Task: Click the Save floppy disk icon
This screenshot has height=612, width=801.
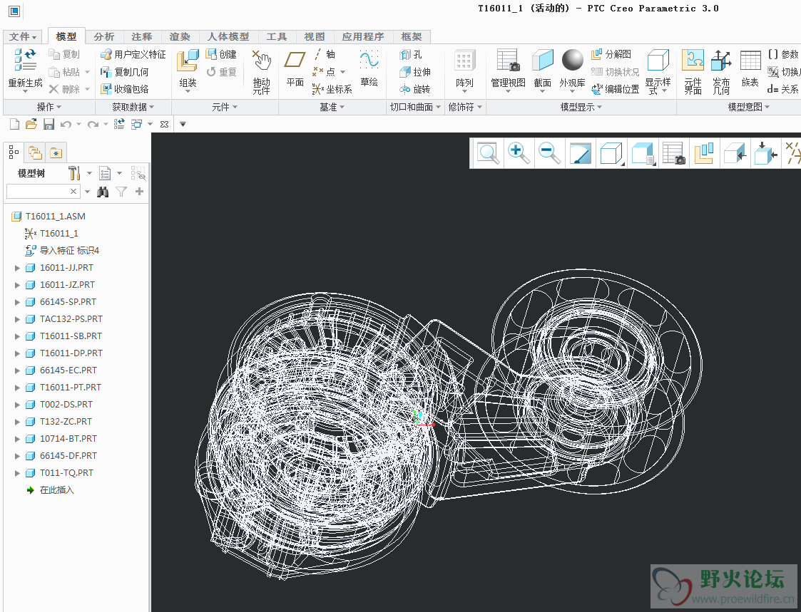Action: tap(49, 124)
